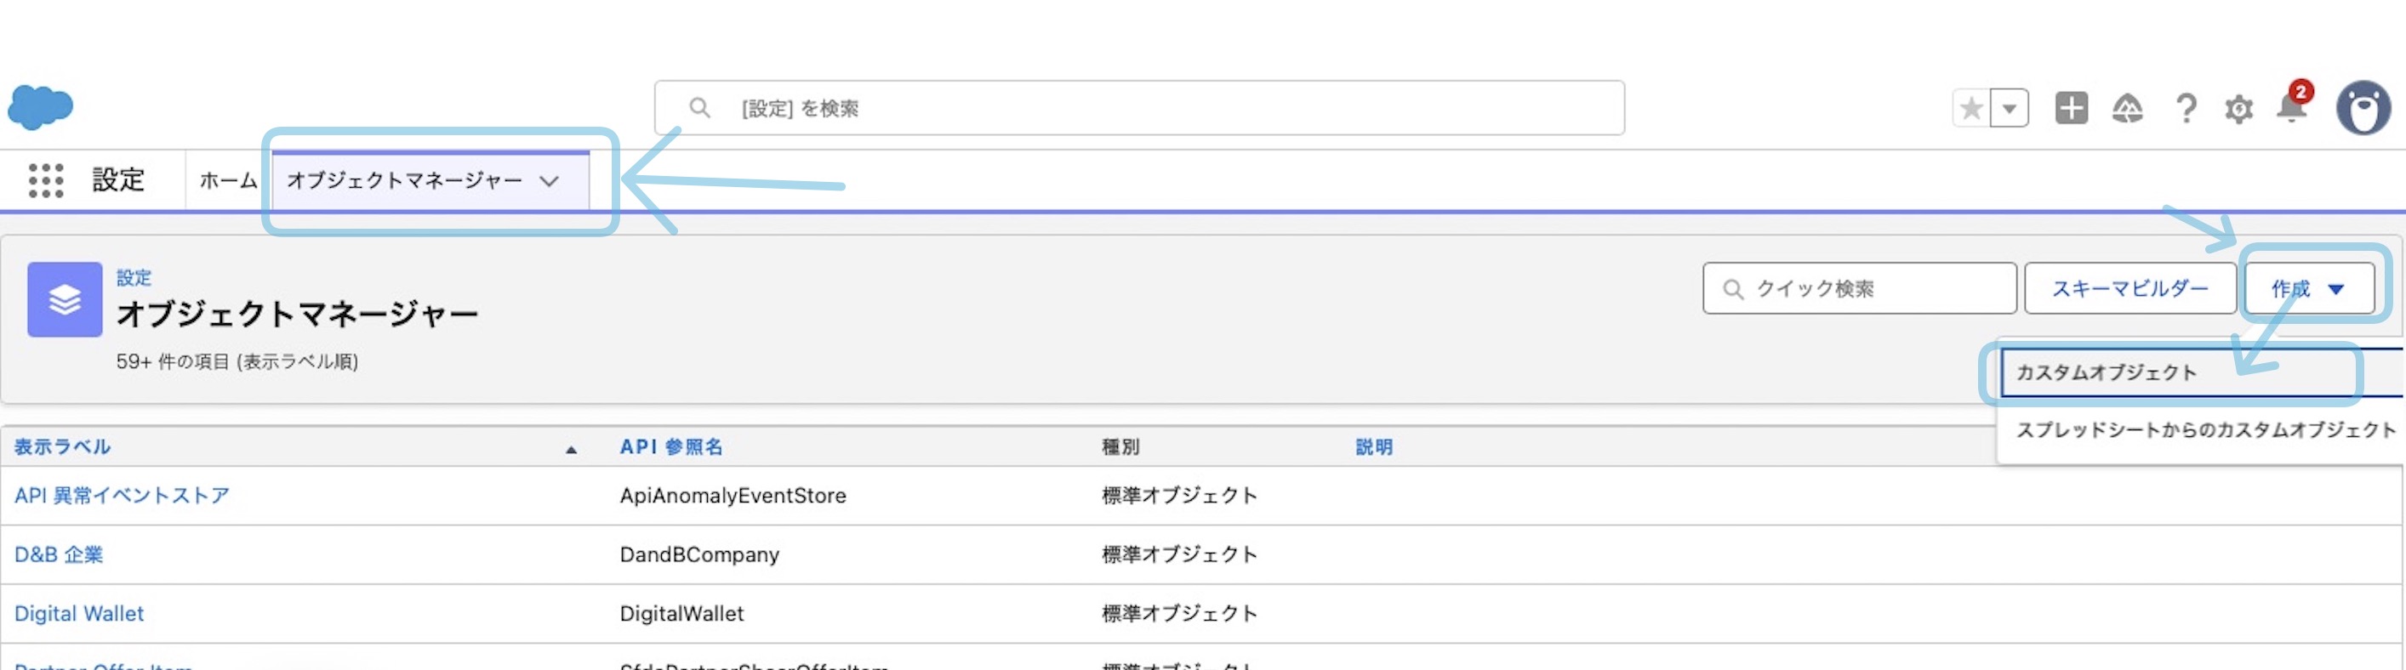Click the search magnifier in 設定 search
The image size is (2406, 670).
pyautogui.click(x=699, y=108)
